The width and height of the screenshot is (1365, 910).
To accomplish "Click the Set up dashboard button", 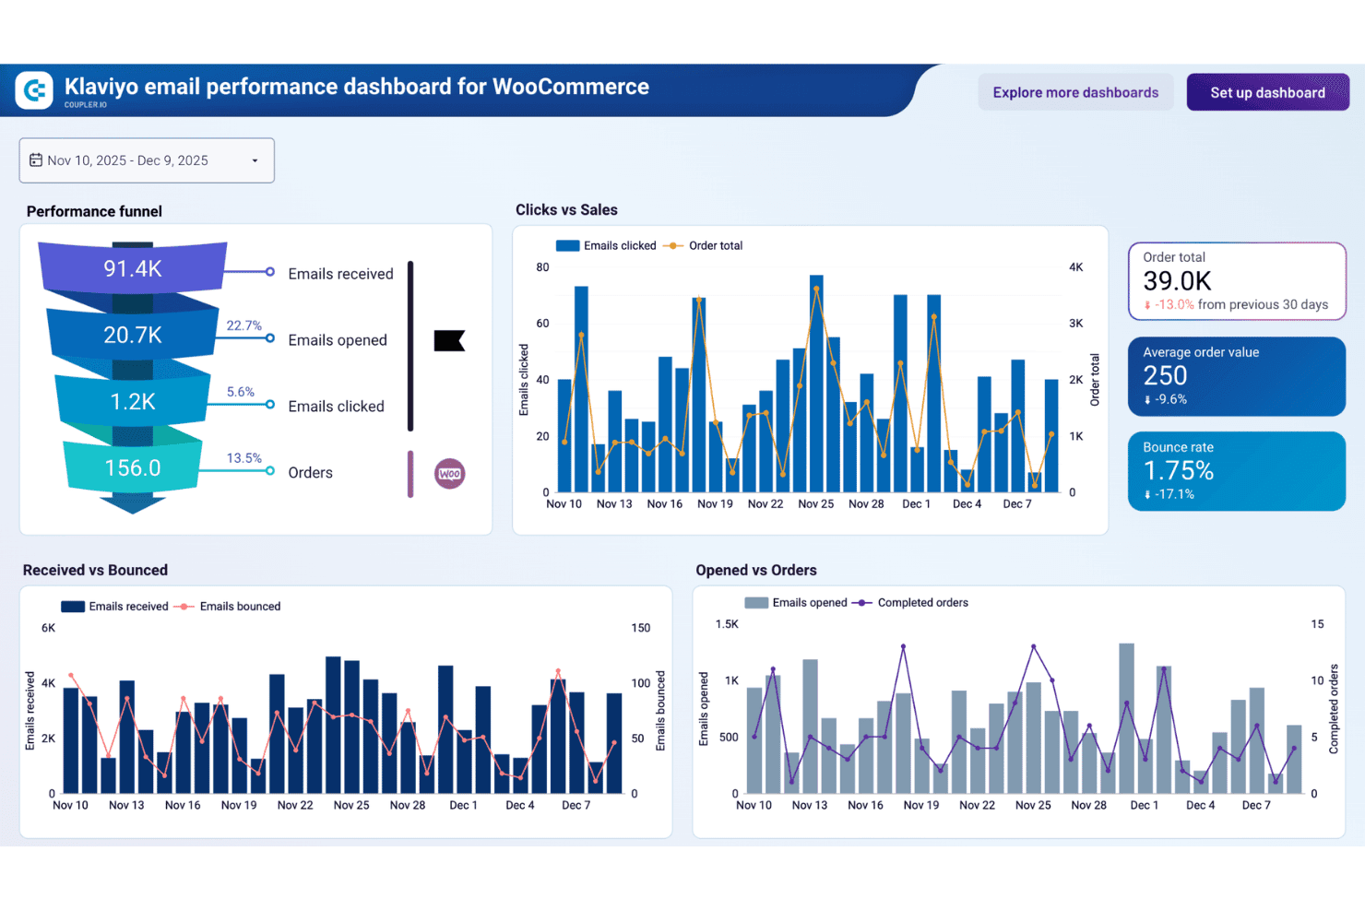I will coord(1267,92).
